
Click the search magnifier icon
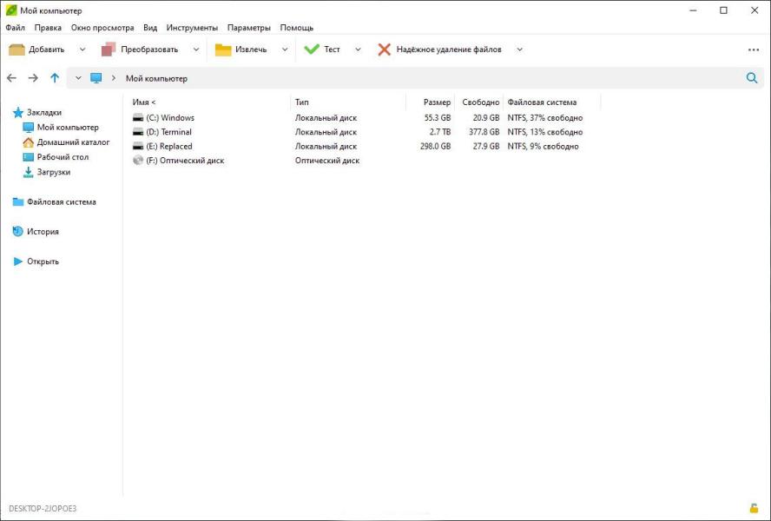click(752, 78)
